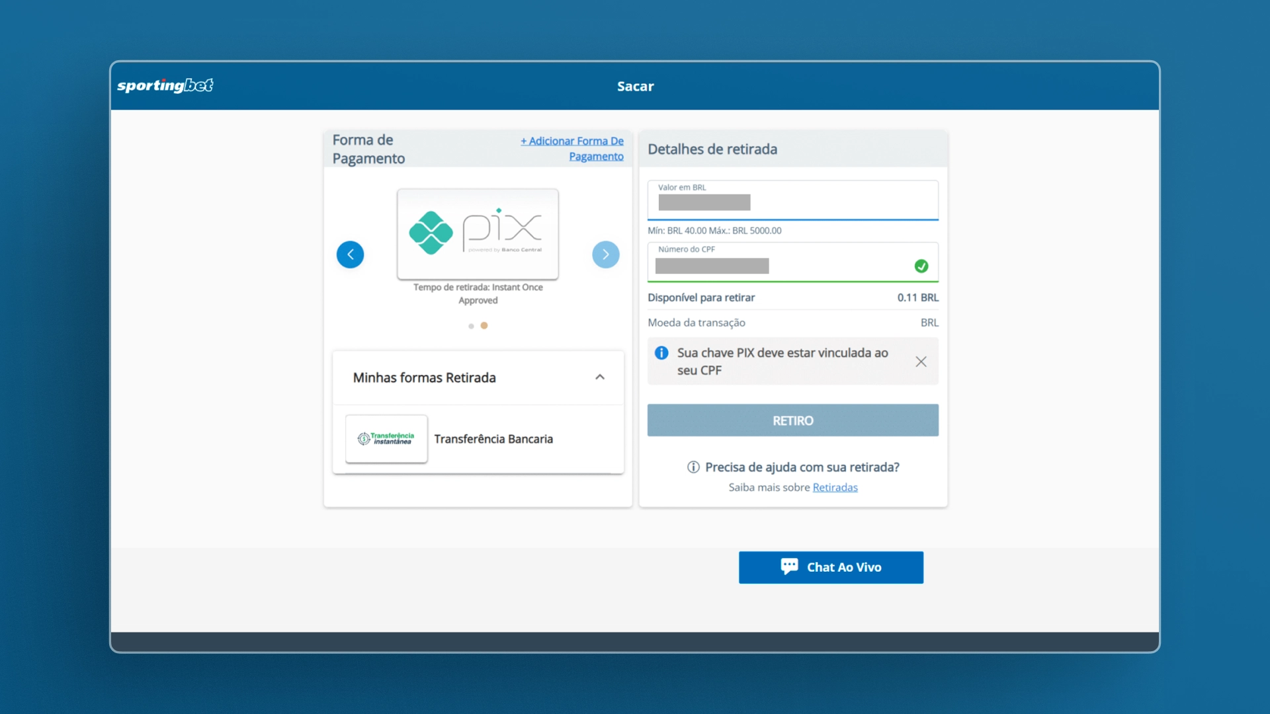The width and height of the screenshot is (1270, 714).
Task: Click Forma de Pagamento heading
Action: click(x=368, y=149)
